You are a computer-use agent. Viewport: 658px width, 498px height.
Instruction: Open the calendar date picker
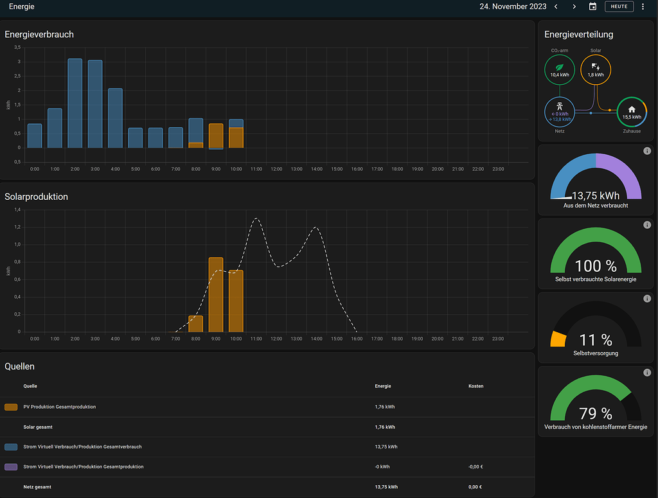(592, 6)
